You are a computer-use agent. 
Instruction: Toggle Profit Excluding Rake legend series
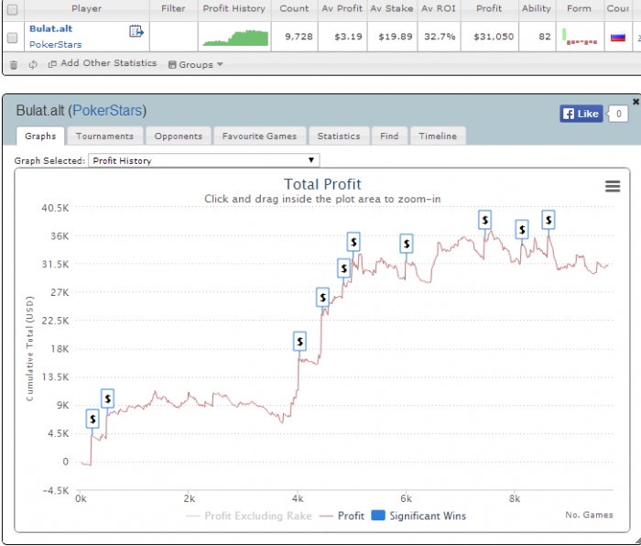pos(249,516)
